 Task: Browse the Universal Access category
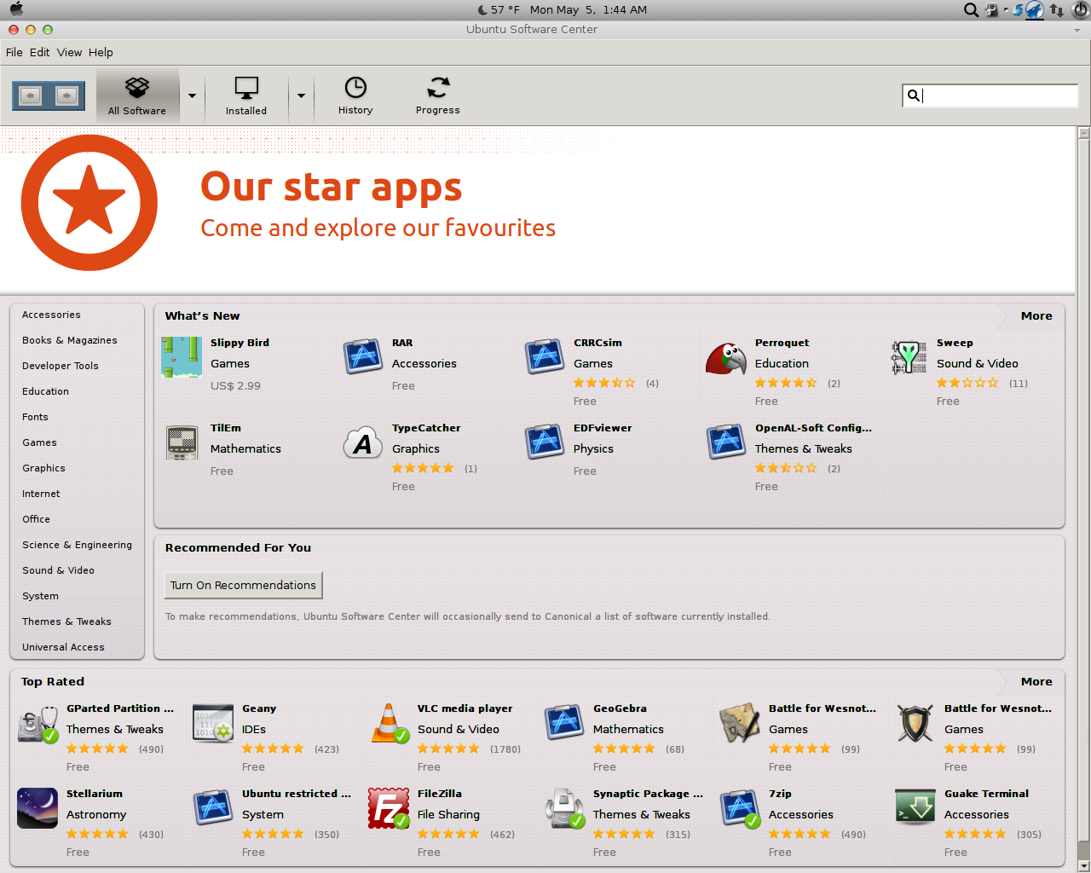tap(63, 647)
